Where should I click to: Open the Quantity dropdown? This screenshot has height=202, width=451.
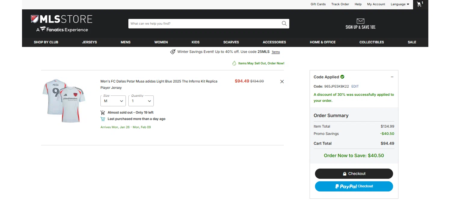141,101
